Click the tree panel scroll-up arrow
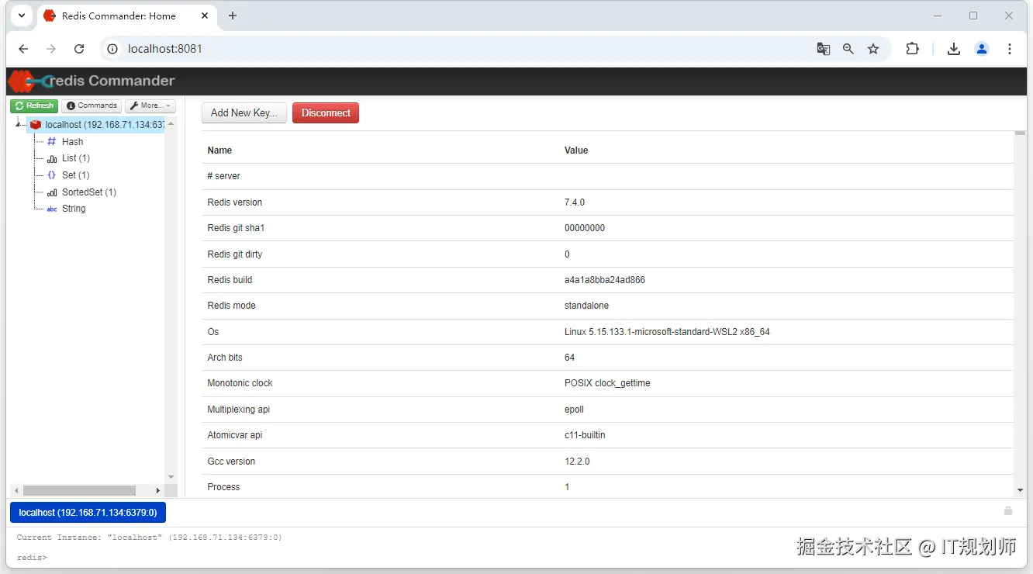The image size is (1033, 574). click(x=171, y=124)
